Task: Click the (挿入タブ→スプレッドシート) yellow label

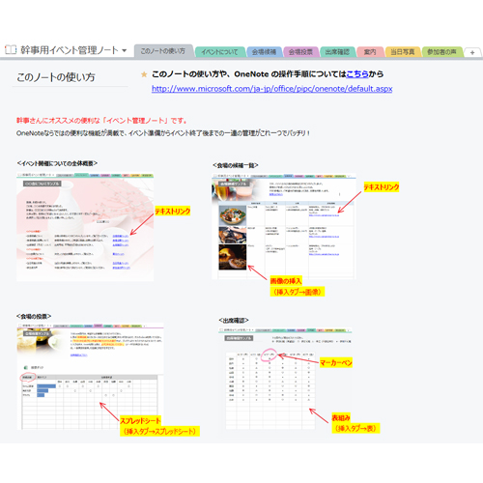Action: point(159,432)
